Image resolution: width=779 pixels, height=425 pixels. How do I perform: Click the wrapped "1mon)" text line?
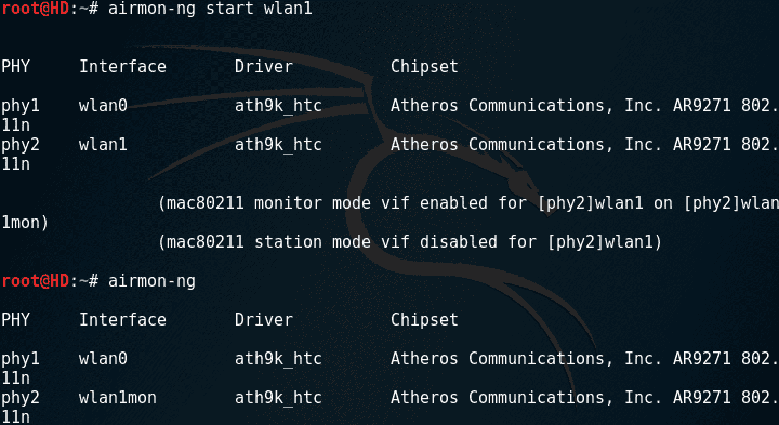coord(25,223)
